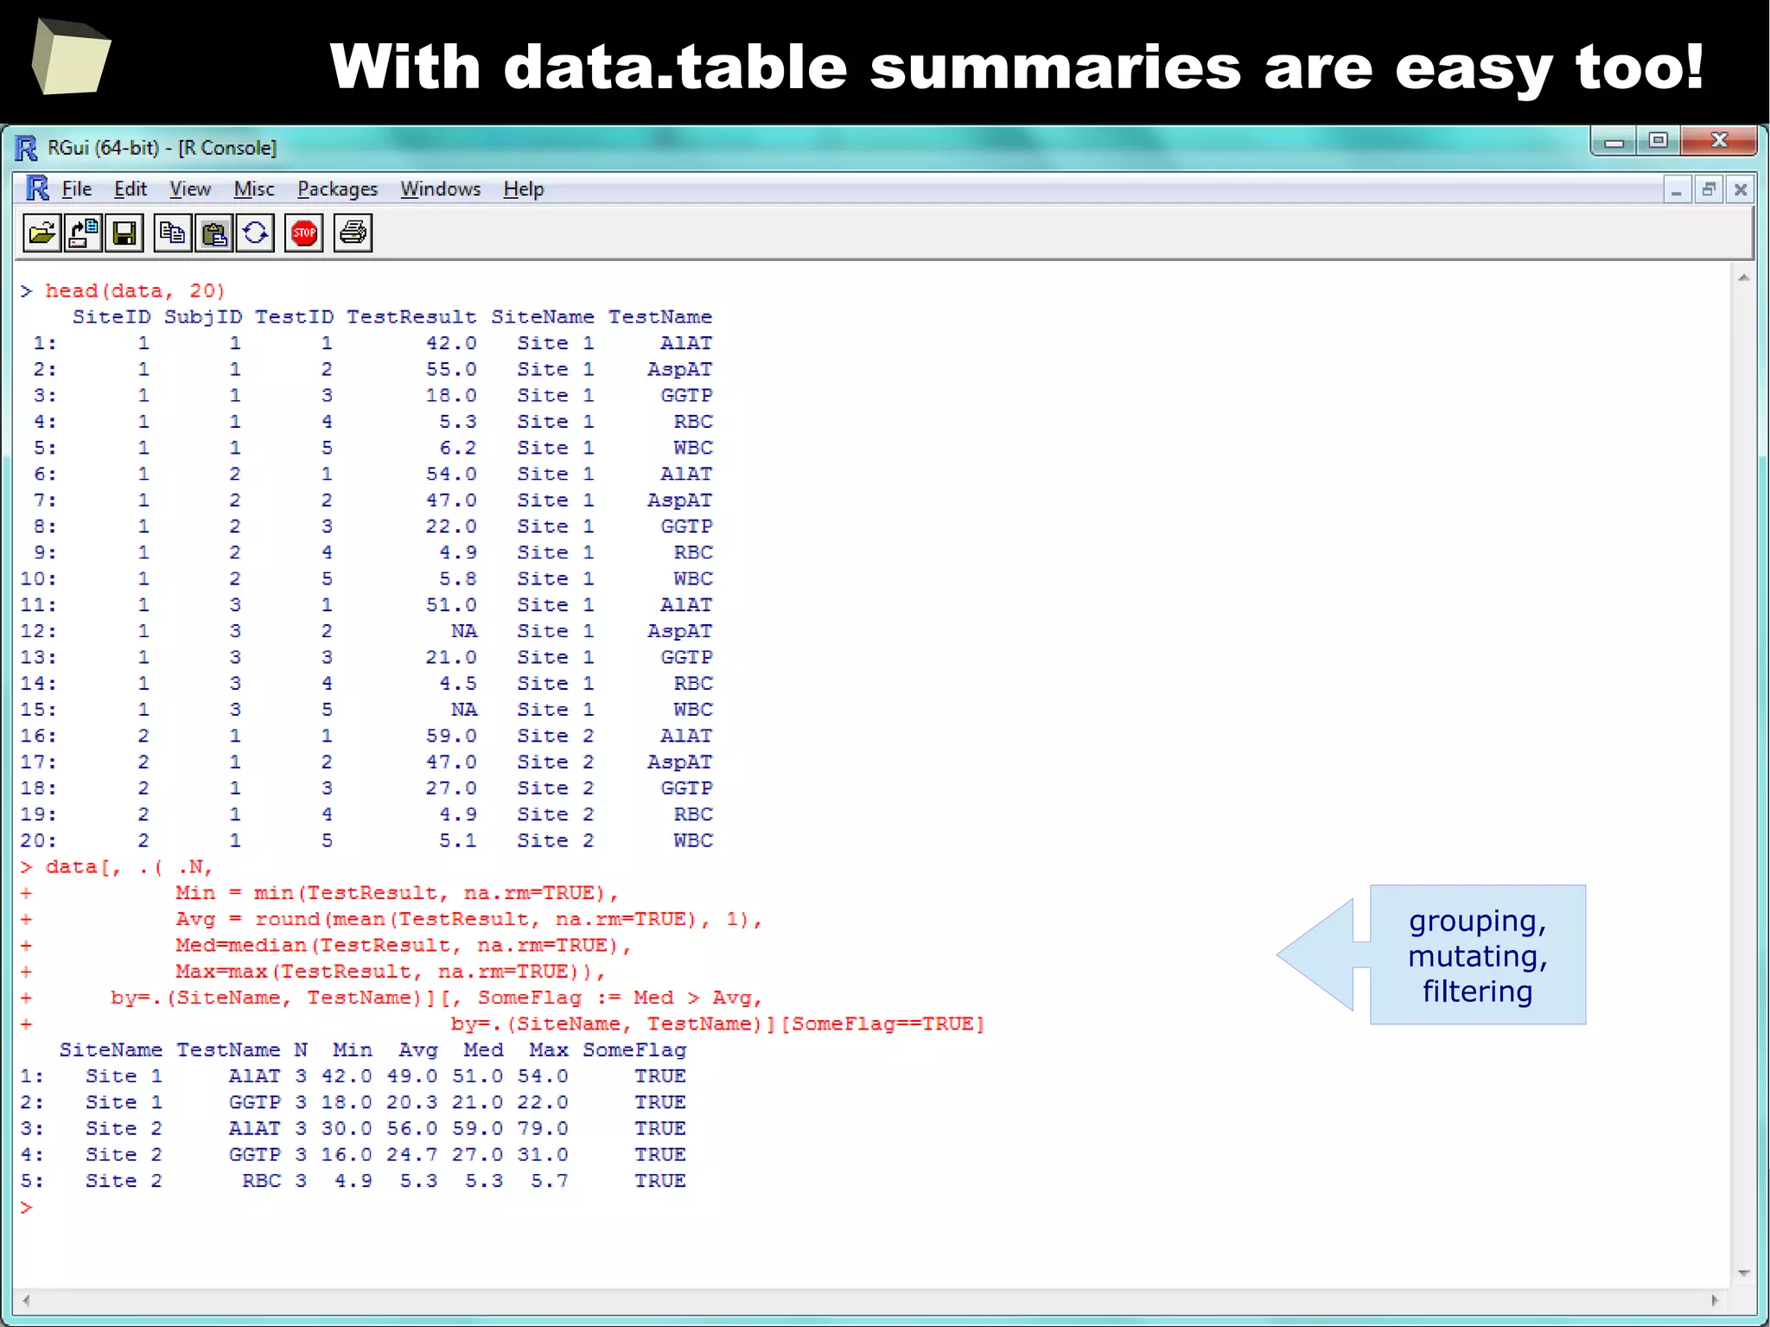Click the vertical scrollbar up arrow
Image resolution: width=1770 pixels, height=1327 pixels.
[1743, 278]
